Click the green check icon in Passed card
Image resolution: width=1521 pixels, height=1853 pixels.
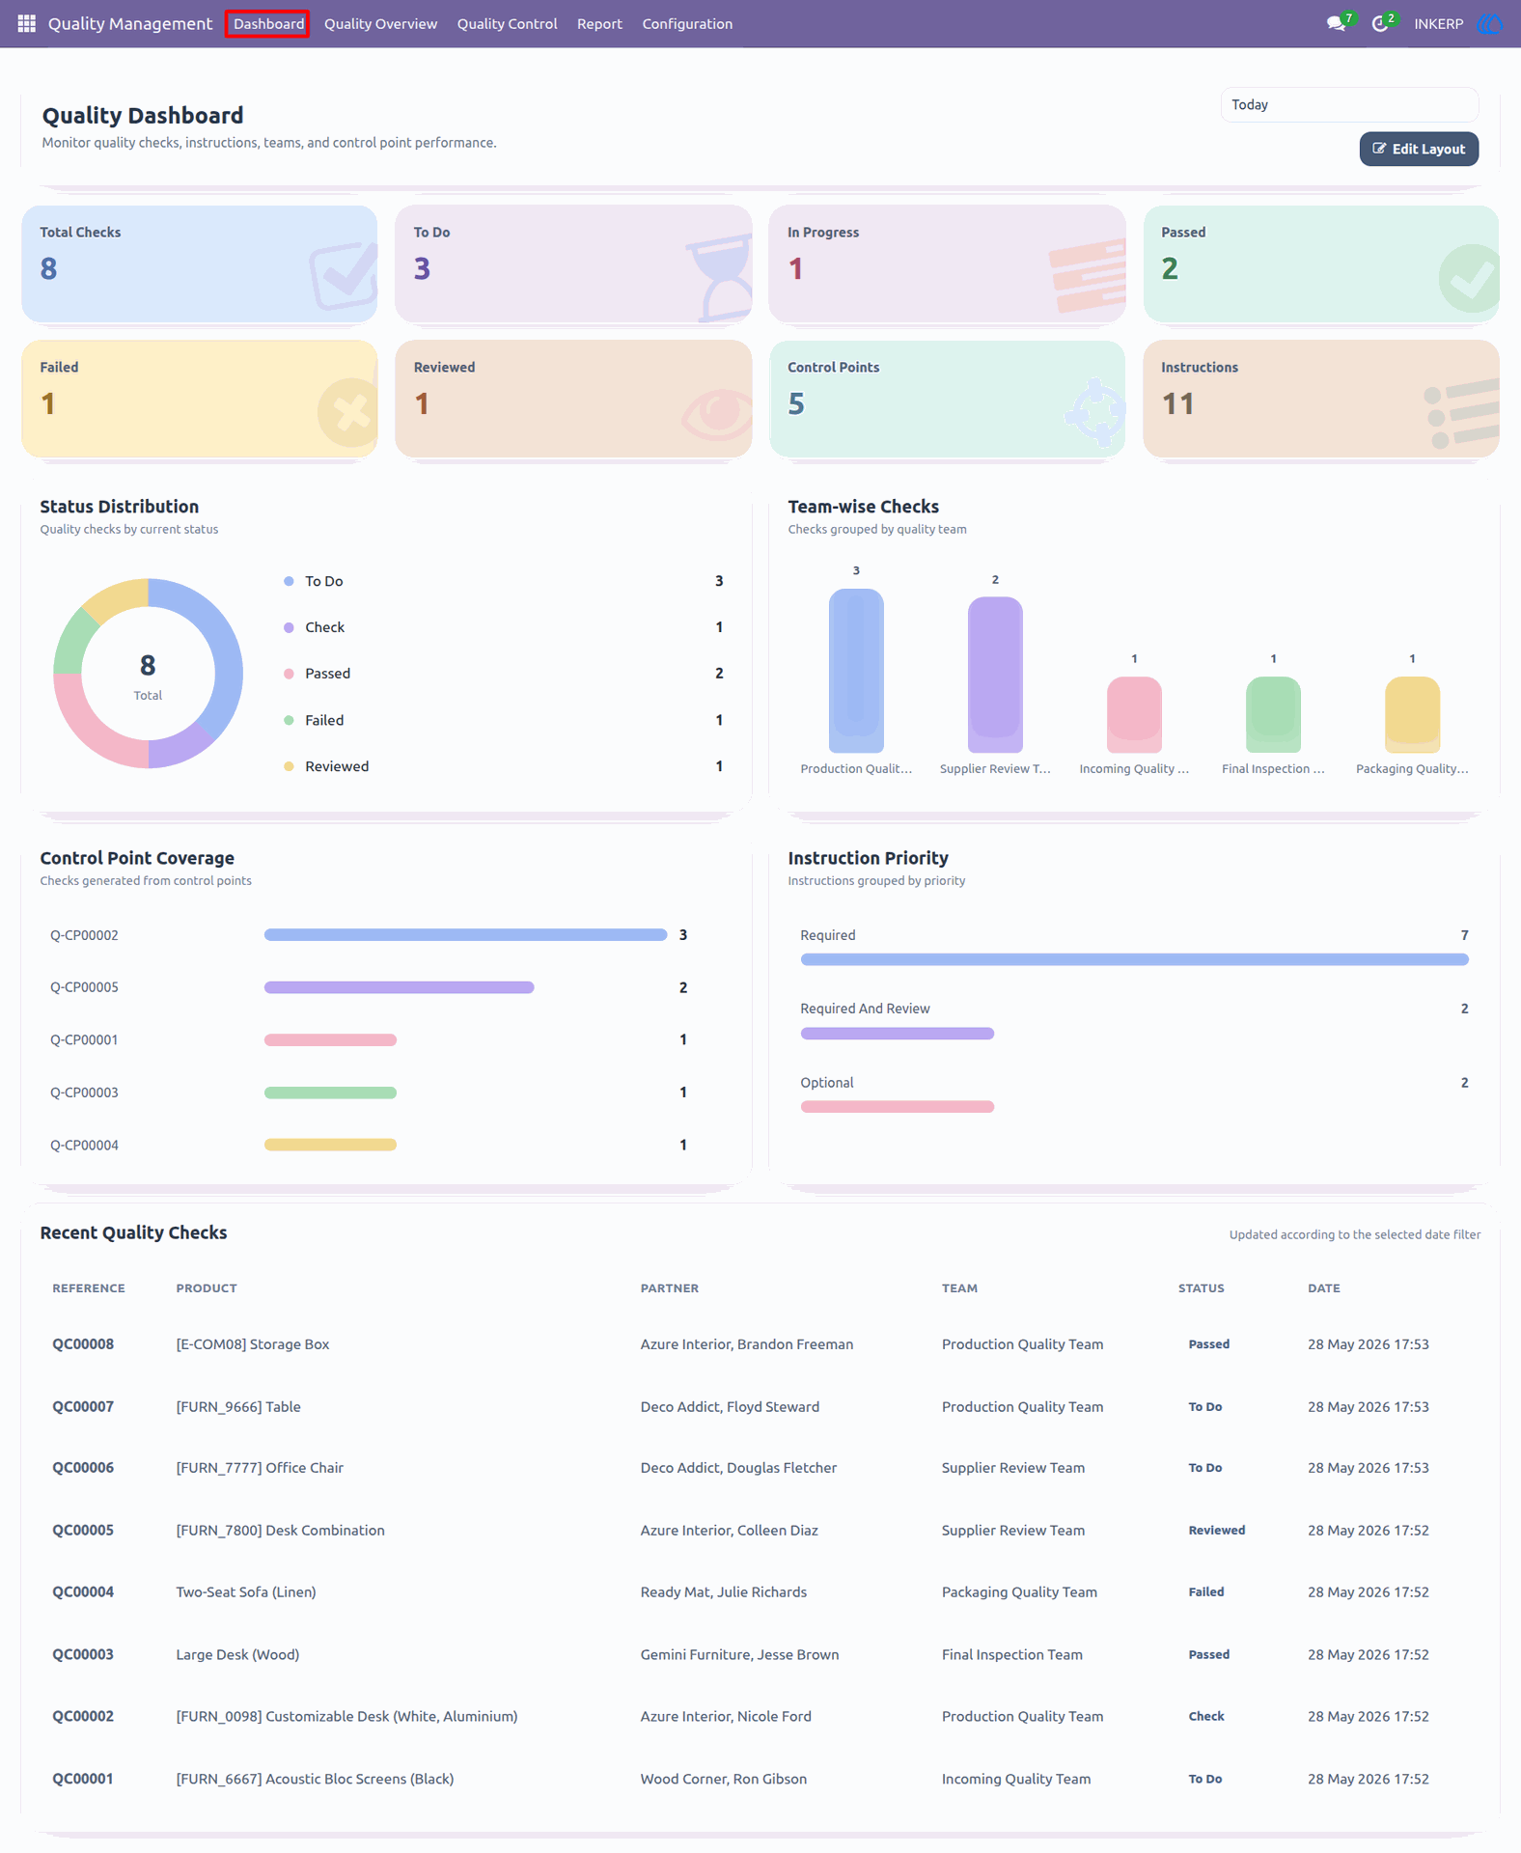pyautogui.click(x=1468, y=278)
